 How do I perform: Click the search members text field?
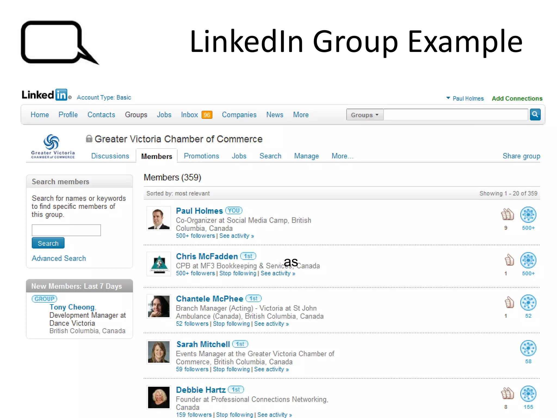click(66, 230)
